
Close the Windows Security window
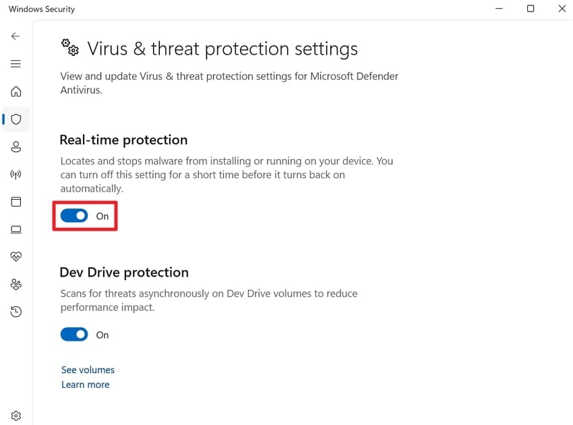coord(562,9)
